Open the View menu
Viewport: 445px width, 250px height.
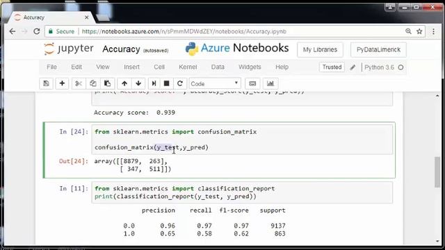click(103, 67)
